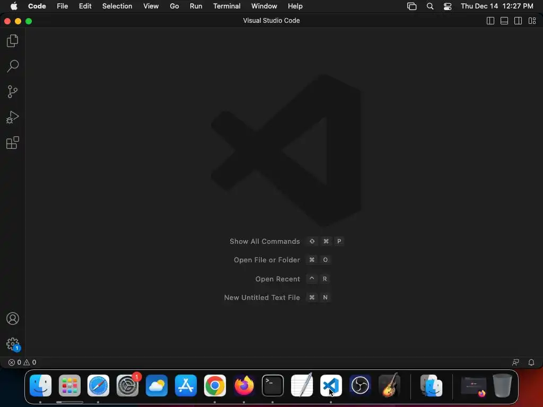The image size is (543, 407).
Task: Toggle the primary side bar
Action: pyautogui.click(x=491, y=21)
